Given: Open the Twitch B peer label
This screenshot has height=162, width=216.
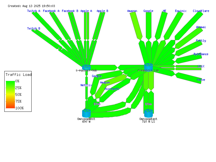Looking at the screenshot, I should click(x=33, y=28).
